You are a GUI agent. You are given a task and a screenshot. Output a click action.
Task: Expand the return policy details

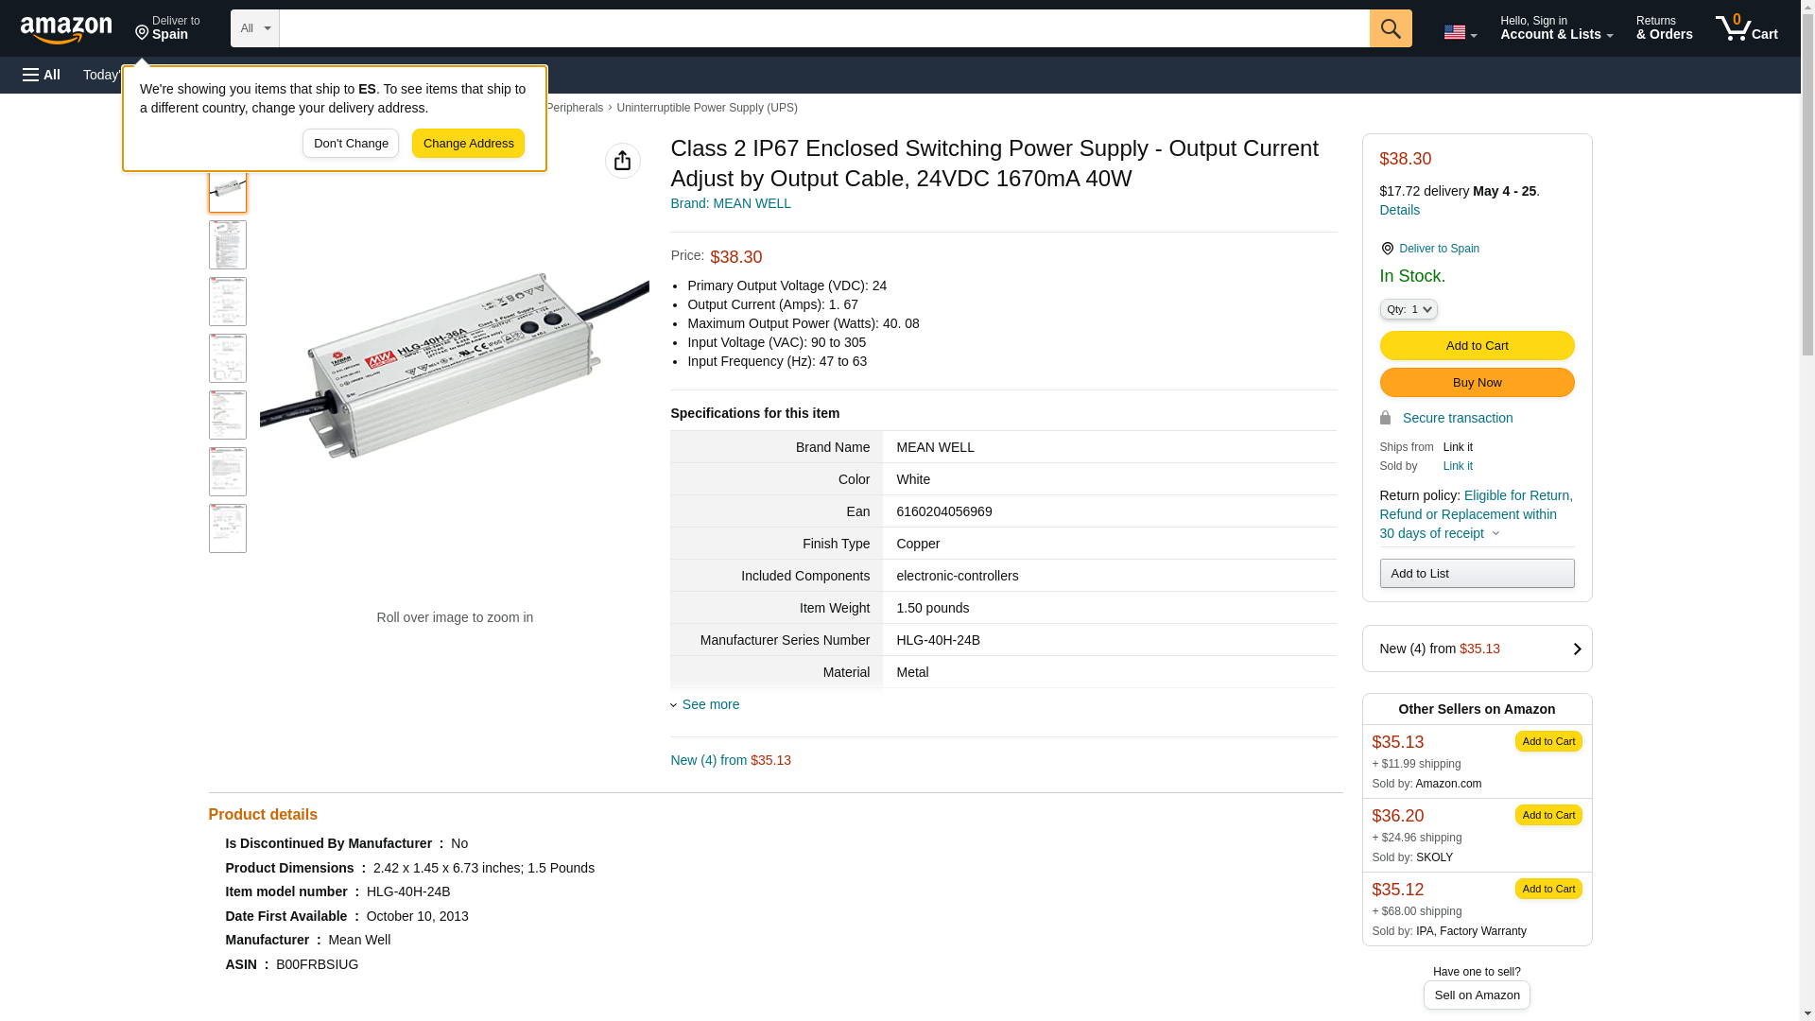(1495, 533)
